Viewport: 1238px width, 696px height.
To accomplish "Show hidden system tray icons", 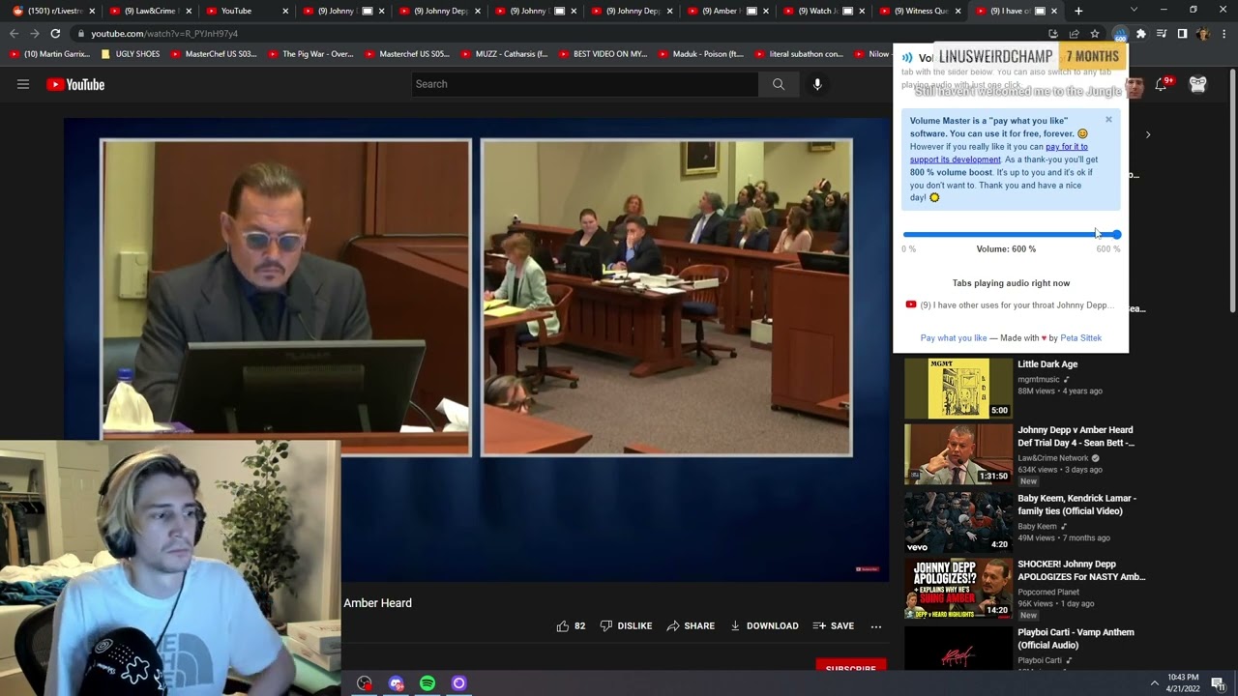I will coord(1154,683).
